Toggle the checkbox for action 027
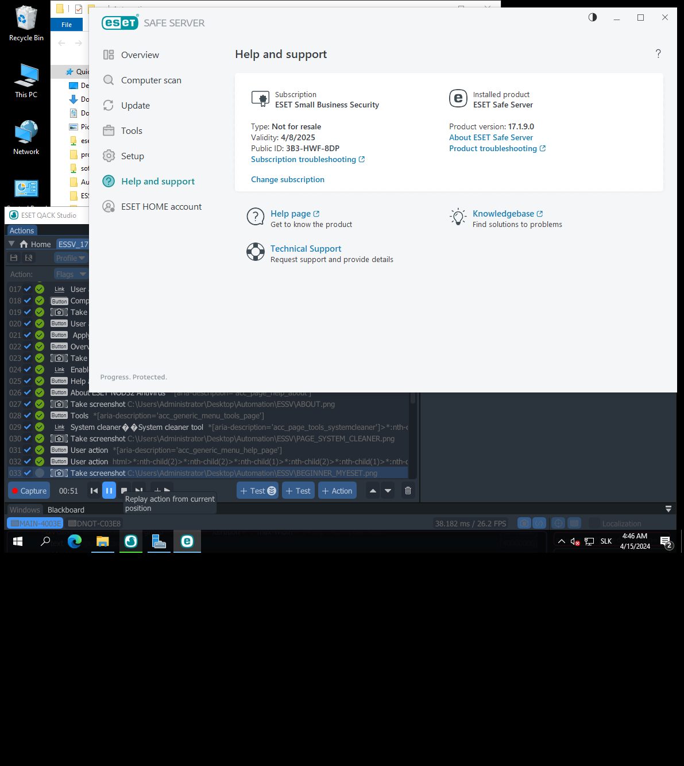 click(x=28, y=404)
